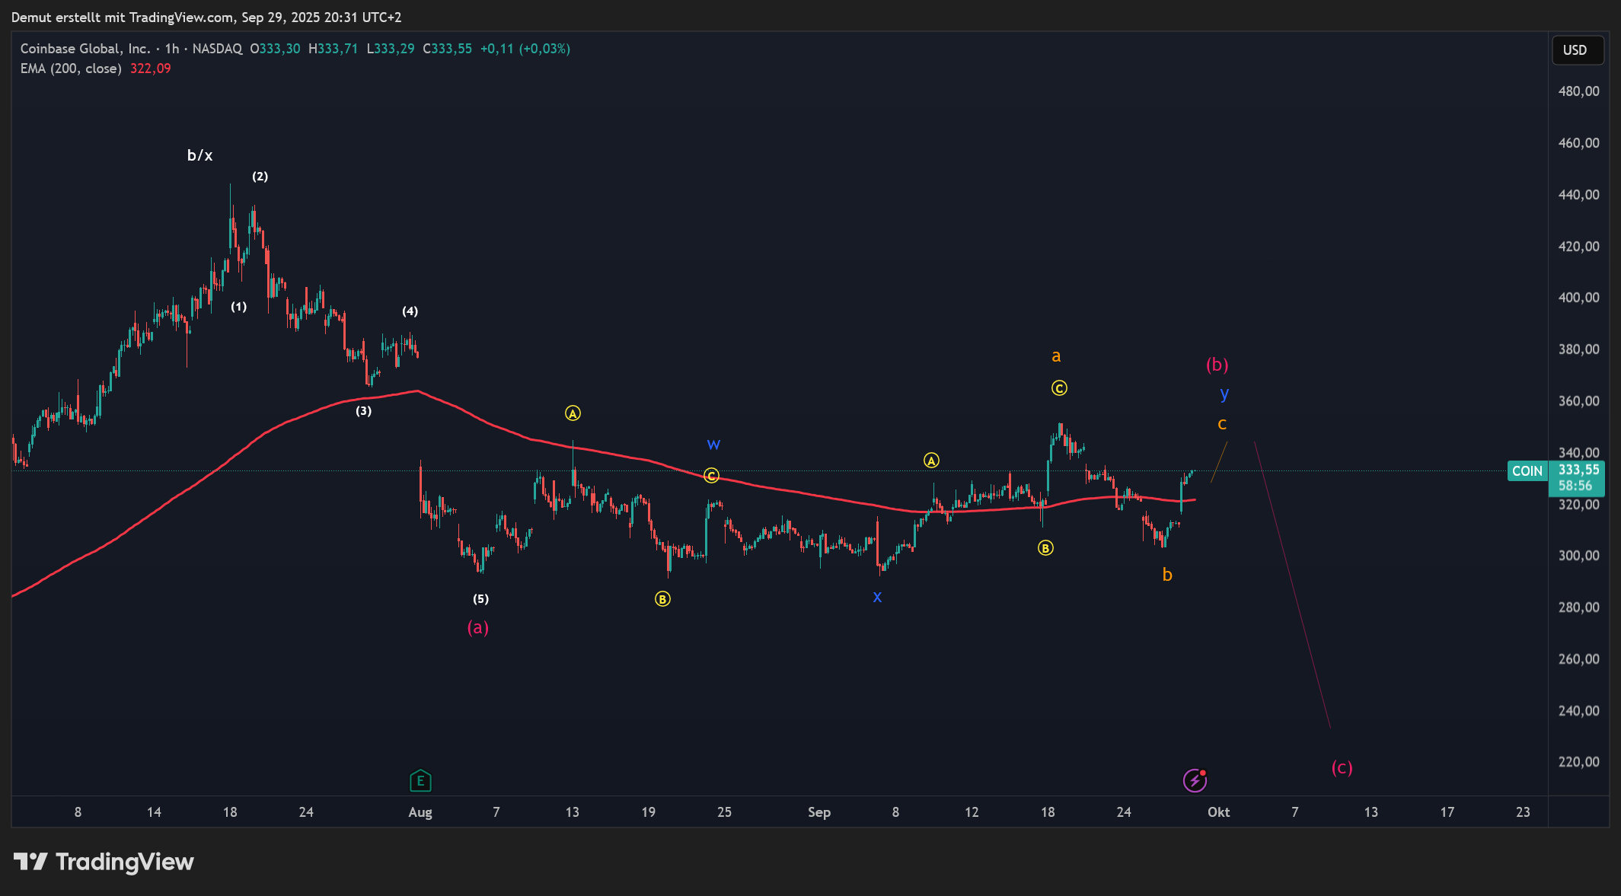Click the TradingView logo at the bottom

tap(104, 862)
